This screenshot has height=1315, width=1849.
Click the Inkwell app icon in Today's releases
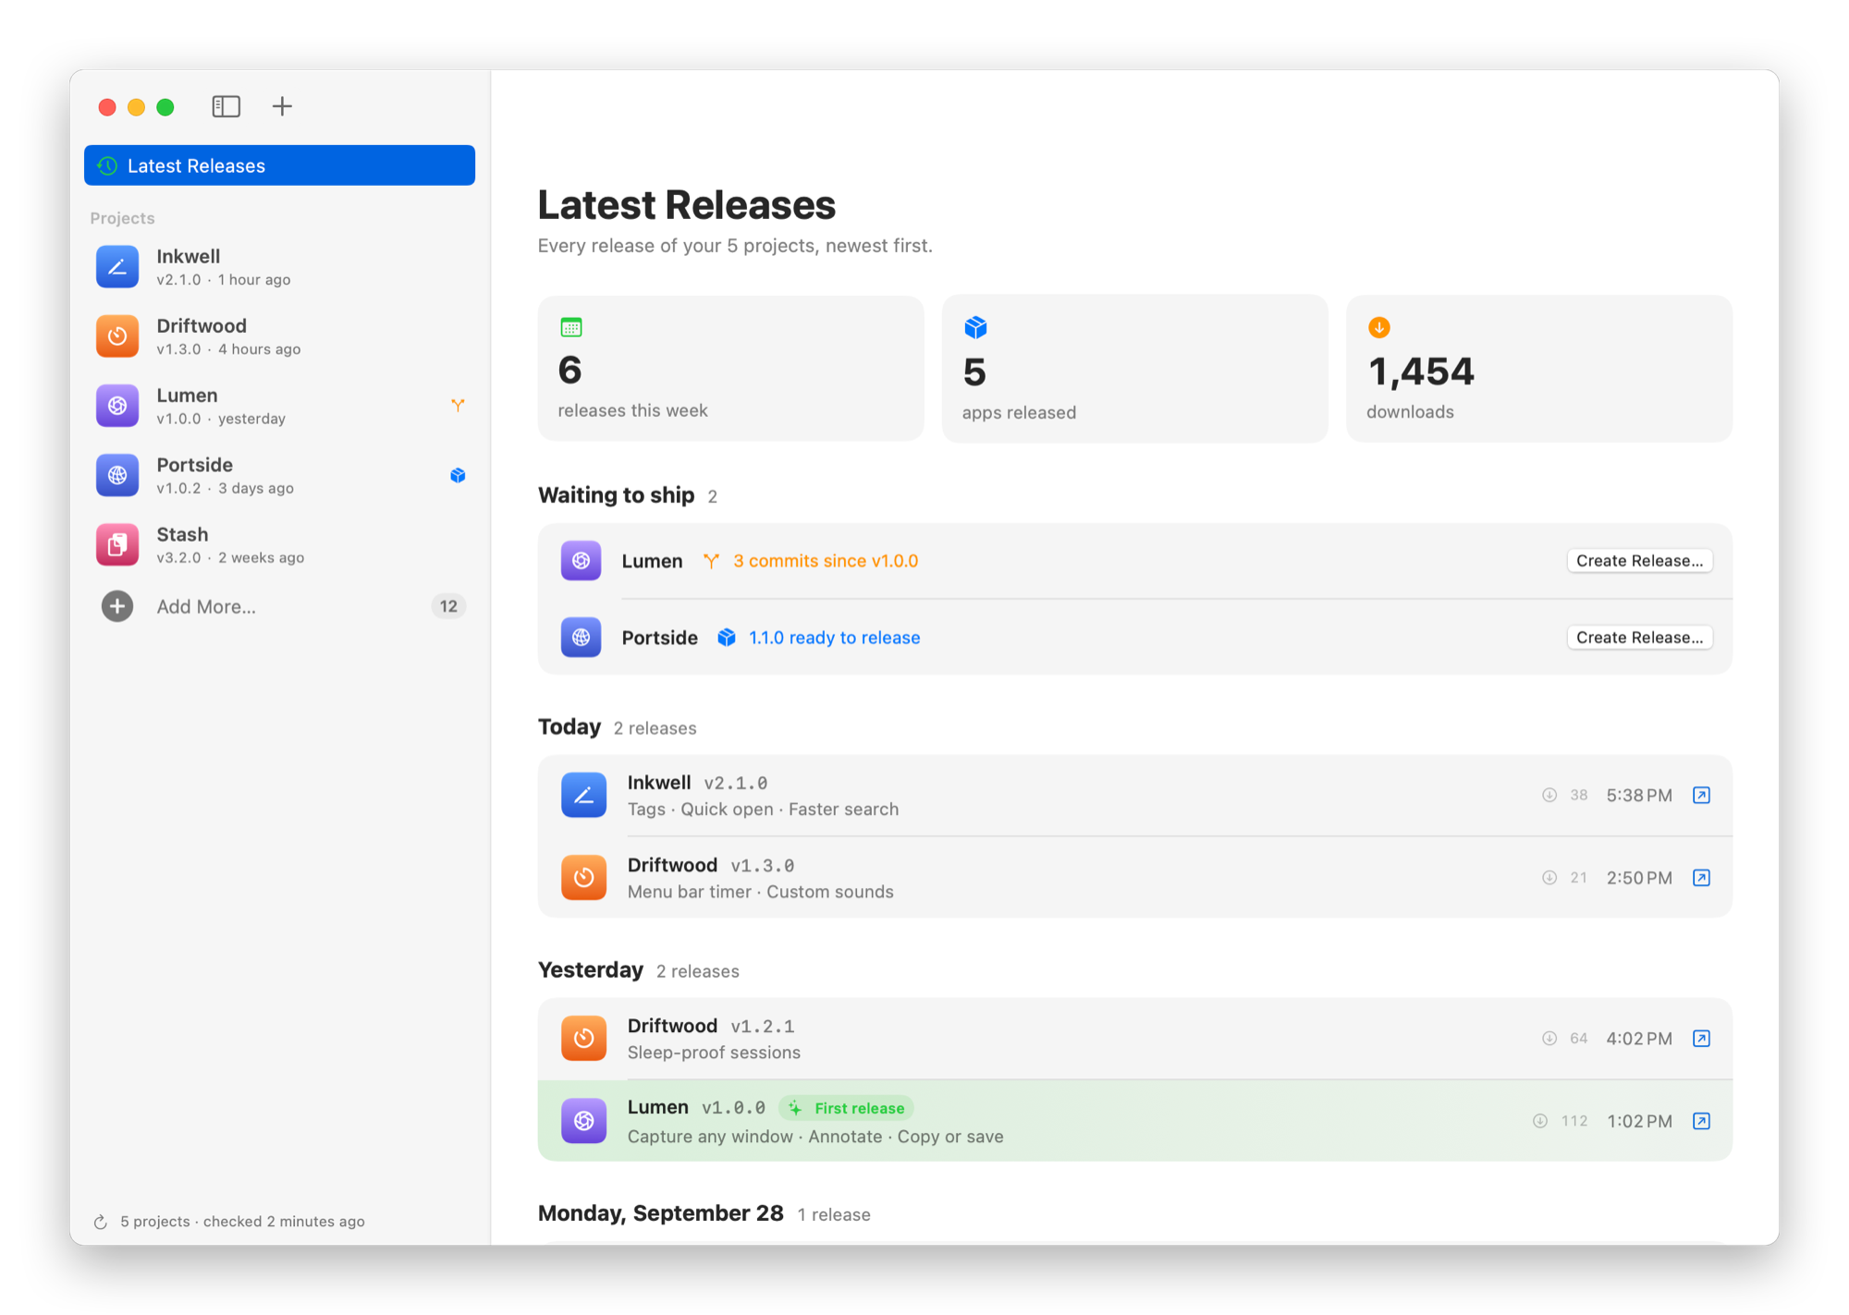(x=583, y=796)
